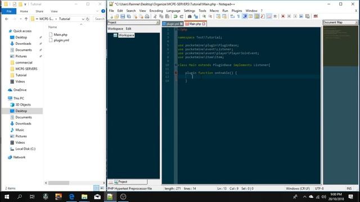
Task: Click the Paste icon in Notepad++ toolbar
Action: pos(168,16)
